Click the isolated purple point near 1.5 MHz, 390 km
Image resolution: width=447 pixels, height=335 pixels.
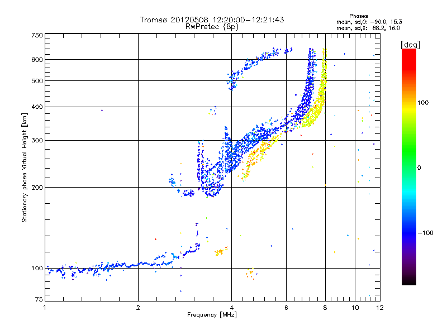[102, 110]
